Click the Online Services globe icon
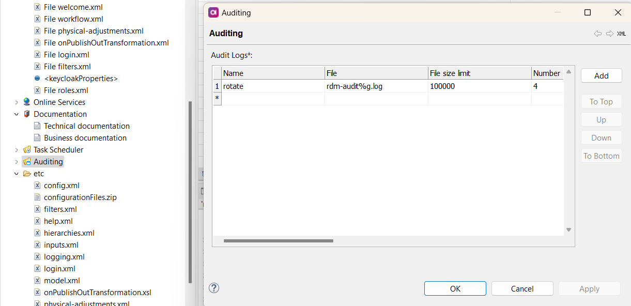 click(27, 102)
